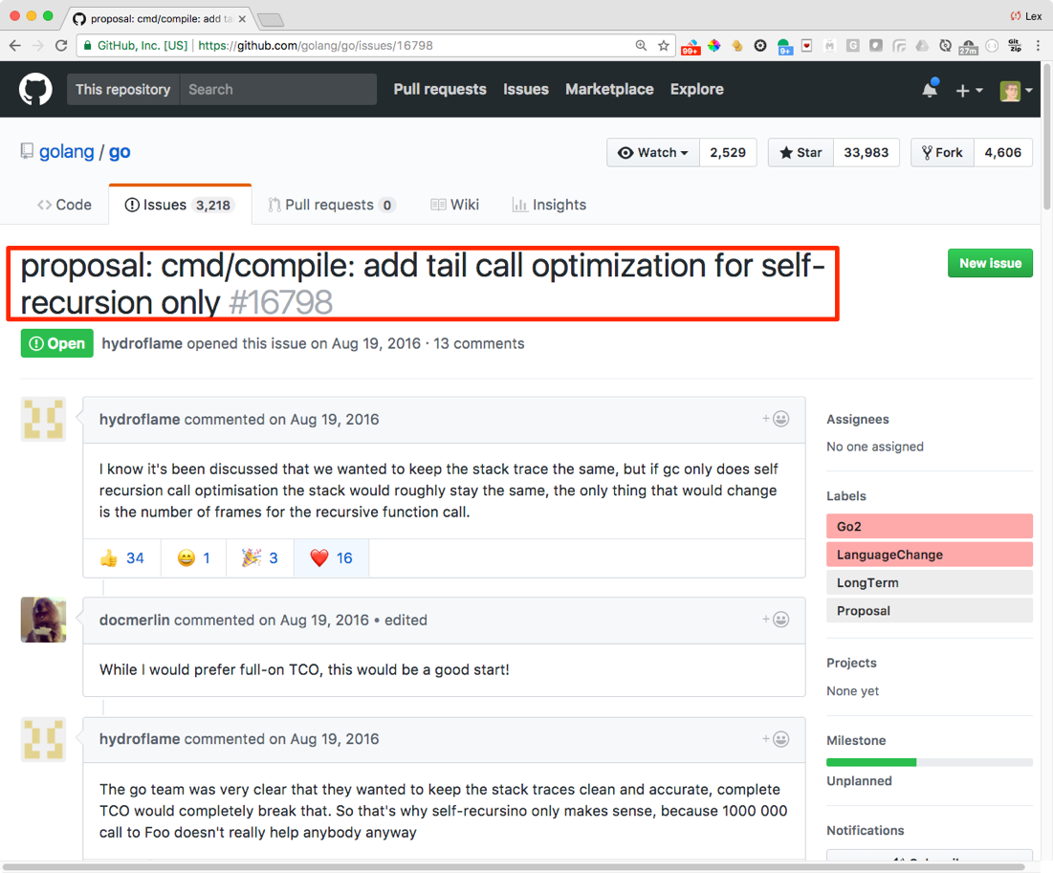Bookmark page with star icon
The width and height of the screenshot is (1053, 873).
point(664,45)
